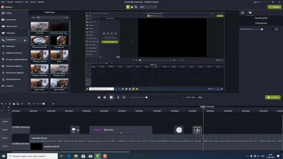Select the Reflection (Отражение) transition thumbnail
The image size is (283, 159).
click(x=59, y=41)
